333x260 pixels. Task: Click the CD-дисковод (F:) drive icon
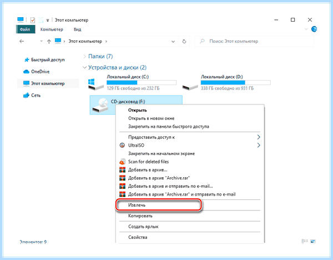point(100,105)
